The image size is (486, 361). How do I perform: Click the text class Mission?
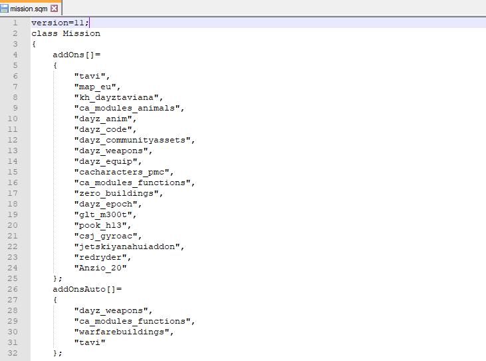click(x=66, y=33)
